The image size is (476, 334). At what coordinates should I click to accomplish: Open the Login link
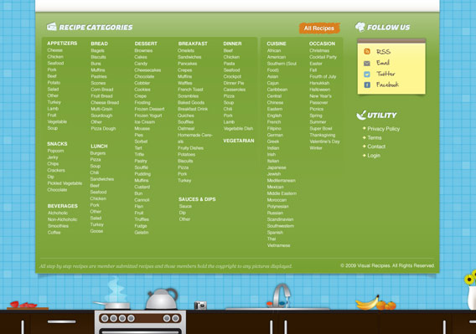(x=374, y=156)
